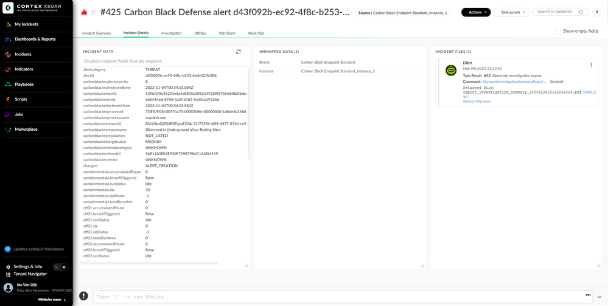
Task: Switch to dark mode with moon toggle
Action: click(x=57, y=267)
